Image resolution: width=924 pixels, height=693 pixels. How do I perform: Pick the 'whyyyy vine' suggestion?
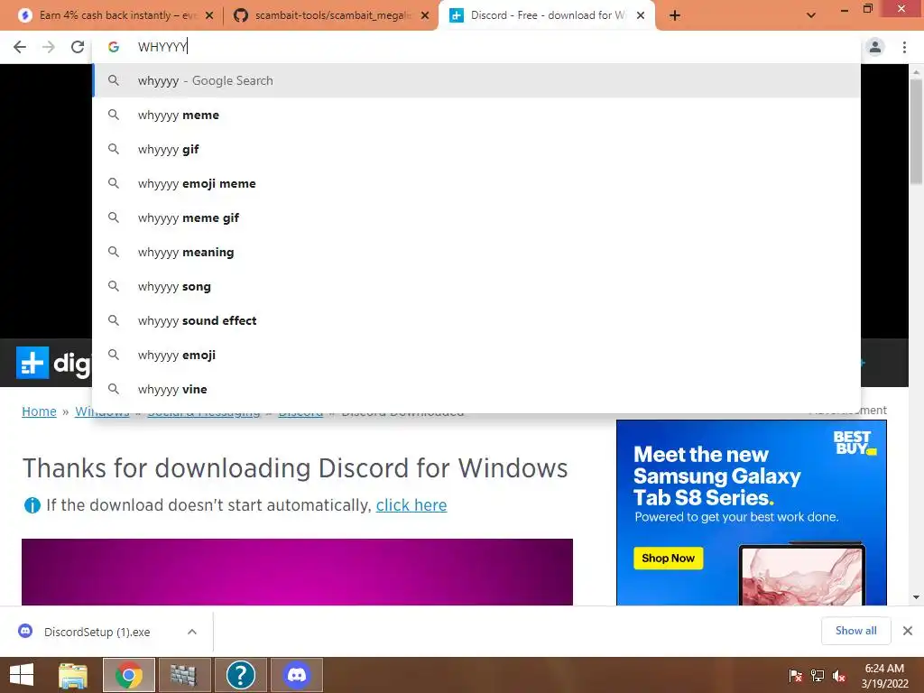pyautogui.click(x=476, y=389)
